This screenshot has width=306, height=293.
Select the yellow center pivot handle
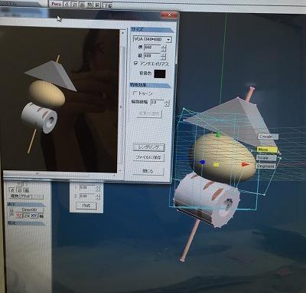216,165
